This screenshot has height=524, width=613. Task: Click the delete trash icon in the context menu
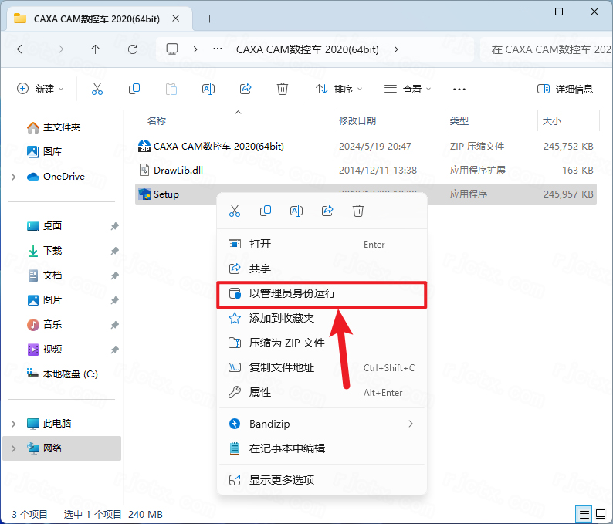click(358, 211)
